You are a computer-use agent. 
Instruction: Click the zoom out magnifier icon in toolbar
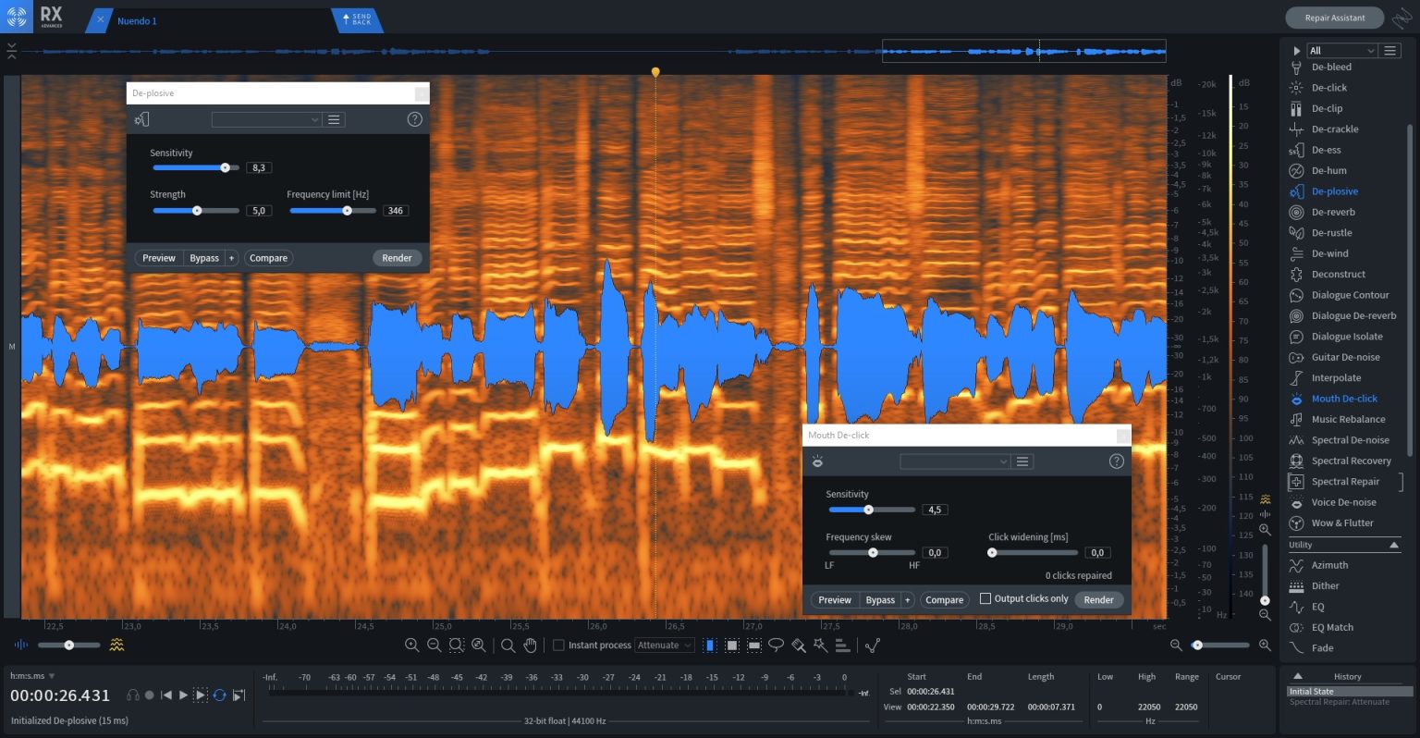click(434, 646)
